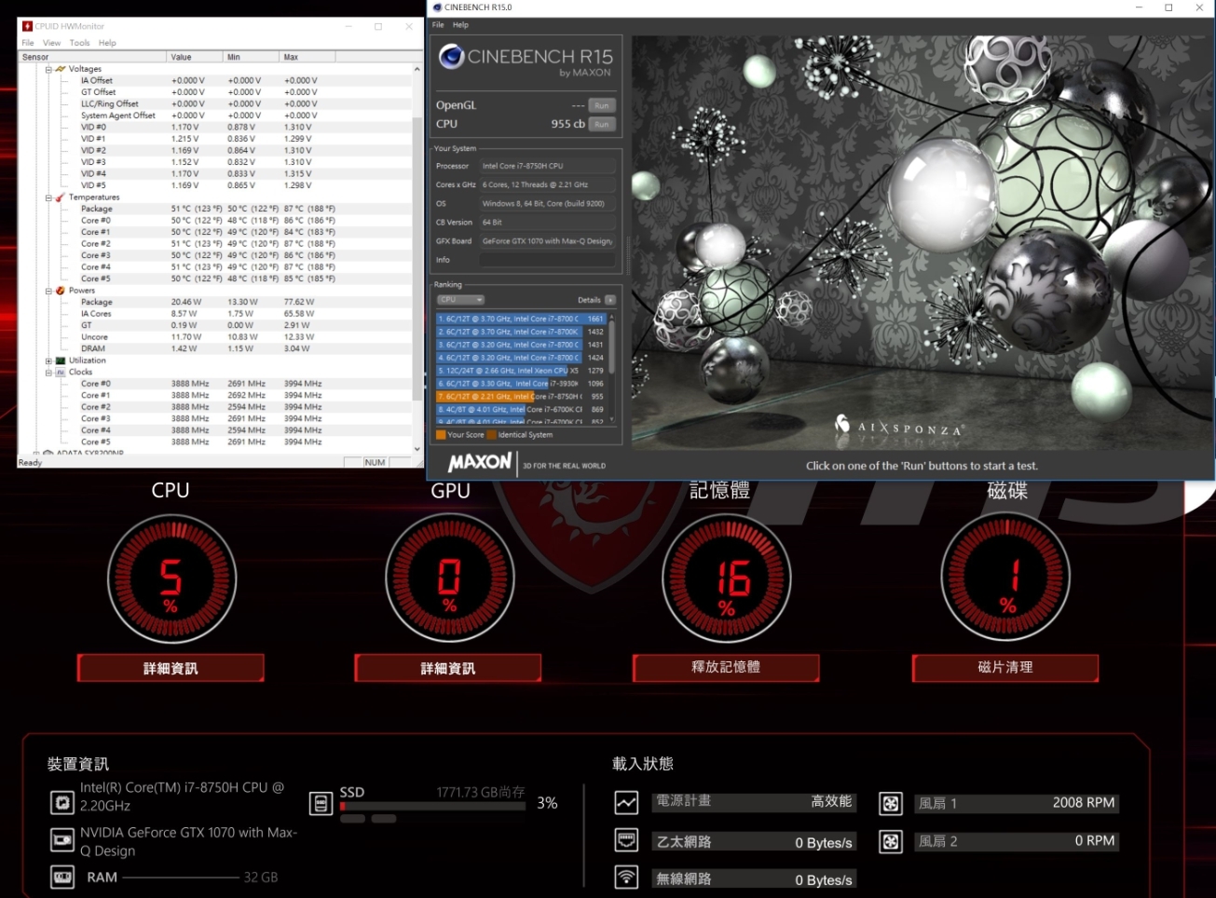Click the CPUID HWMonitor title bar icon
This screenshot has height=898, width=1216.
click(x=27, y=26)
